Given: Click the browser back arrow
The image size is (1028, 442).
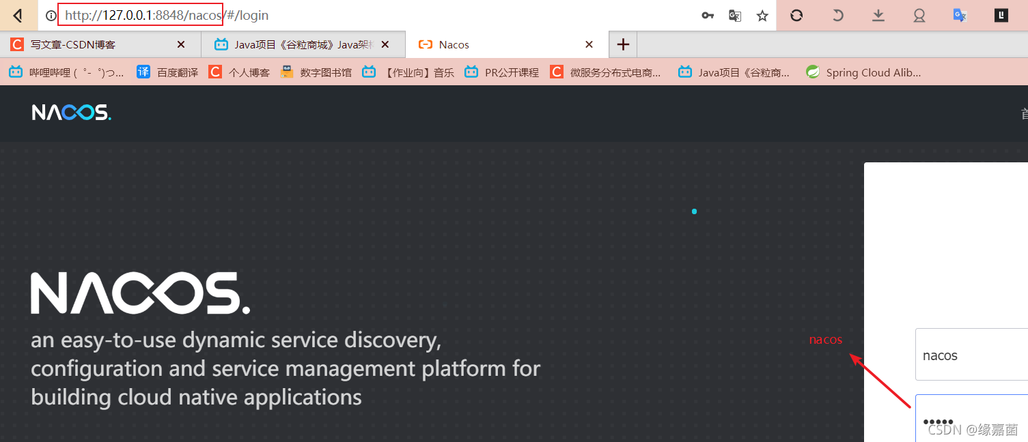Looking at the screenshot, I should [x=18, y=15].
